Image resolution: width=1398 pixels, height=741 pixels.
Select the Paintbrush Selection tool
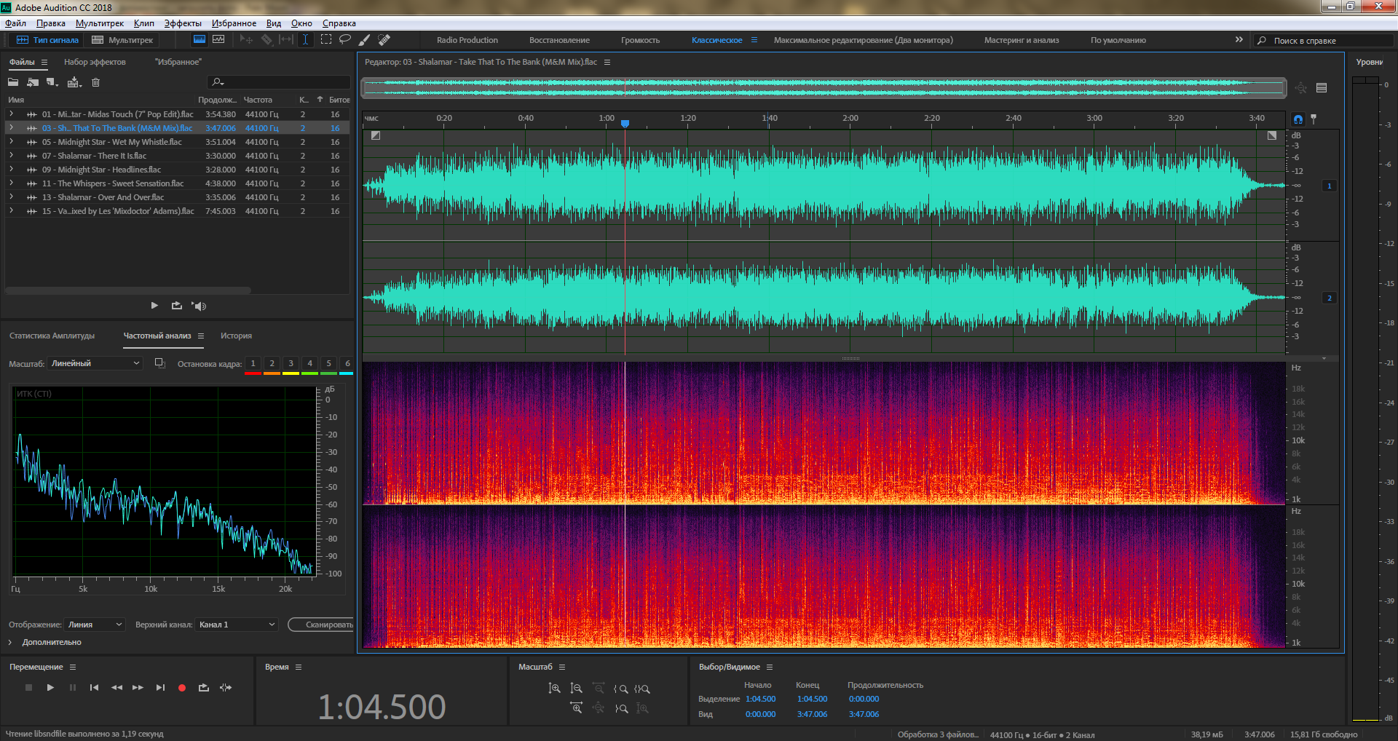click(x=365, y=40)
